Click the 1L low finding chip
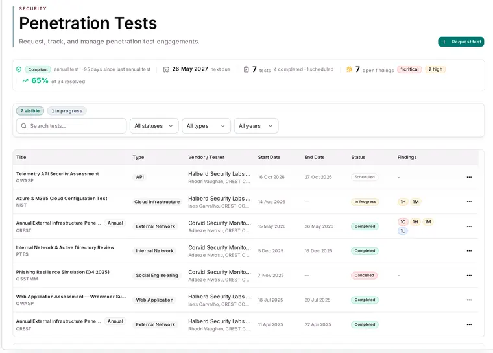This screenshot has height=353, width=493. (402, 231)
